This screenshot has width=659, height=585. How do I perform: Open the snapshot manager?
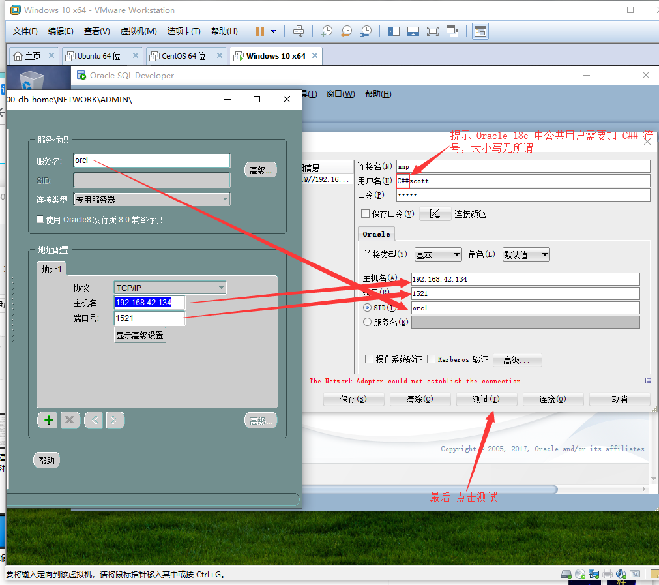366,31
